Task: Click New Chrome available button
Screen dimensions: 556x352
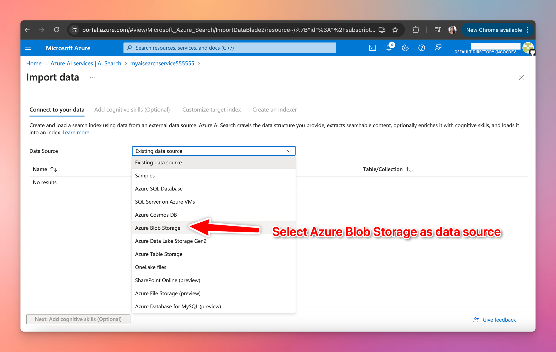Action: pyautogui.click(x=494, y=30)
